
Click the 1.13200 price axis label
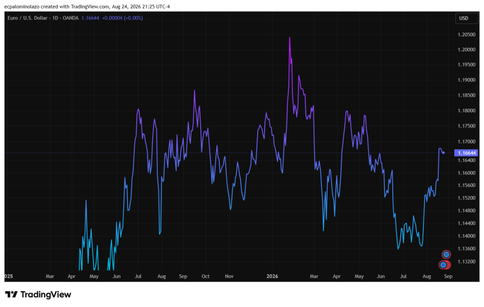467,262
